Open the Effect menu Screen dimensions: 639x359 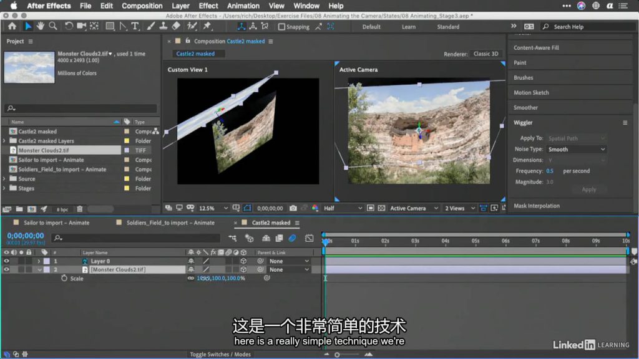(208, 6)
